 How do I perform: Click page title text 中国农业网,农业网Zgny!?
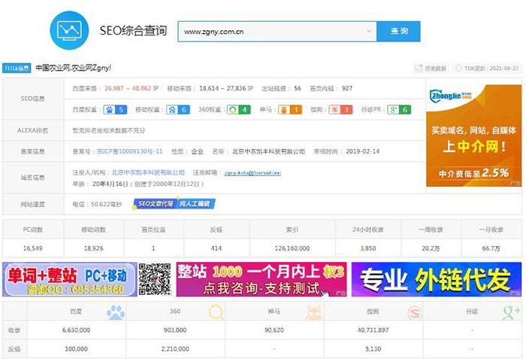[73, 68]
